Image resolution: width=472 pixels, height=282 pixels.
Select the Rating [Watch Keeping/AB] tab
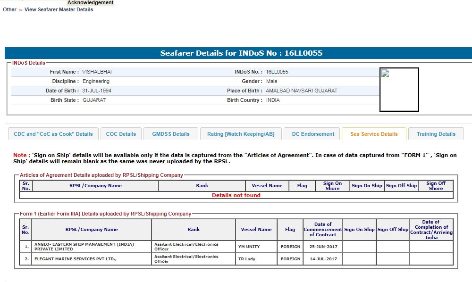tap(241, 134)
